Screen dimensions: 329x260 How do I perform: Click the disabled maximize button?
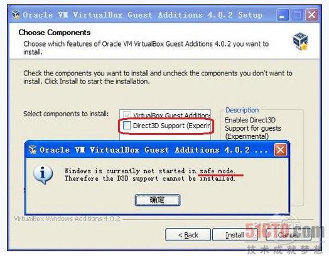point(297,15)
